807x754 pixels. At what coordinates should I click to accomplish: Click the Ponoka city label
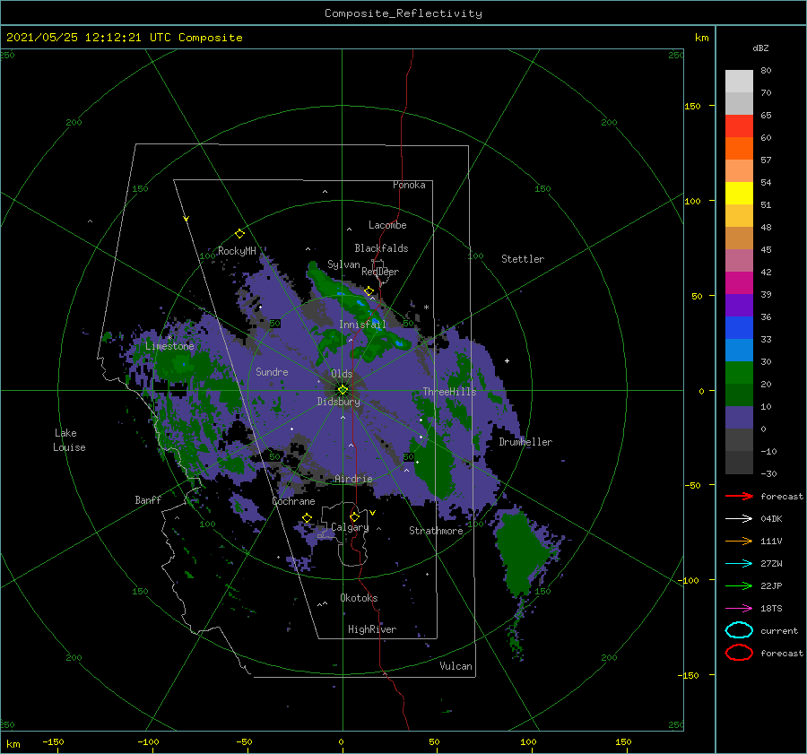(x=409, y=185)
